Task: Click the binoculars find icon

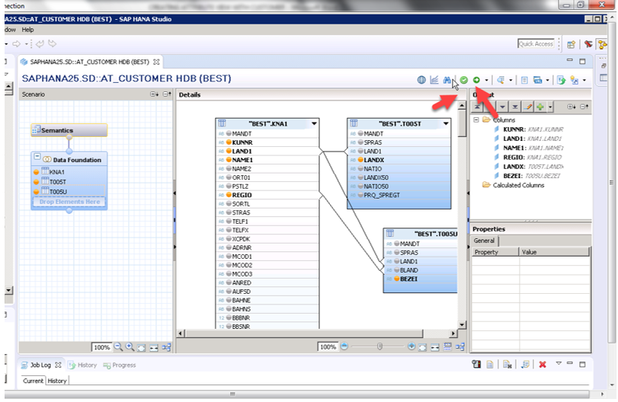Action: (447, 80)
